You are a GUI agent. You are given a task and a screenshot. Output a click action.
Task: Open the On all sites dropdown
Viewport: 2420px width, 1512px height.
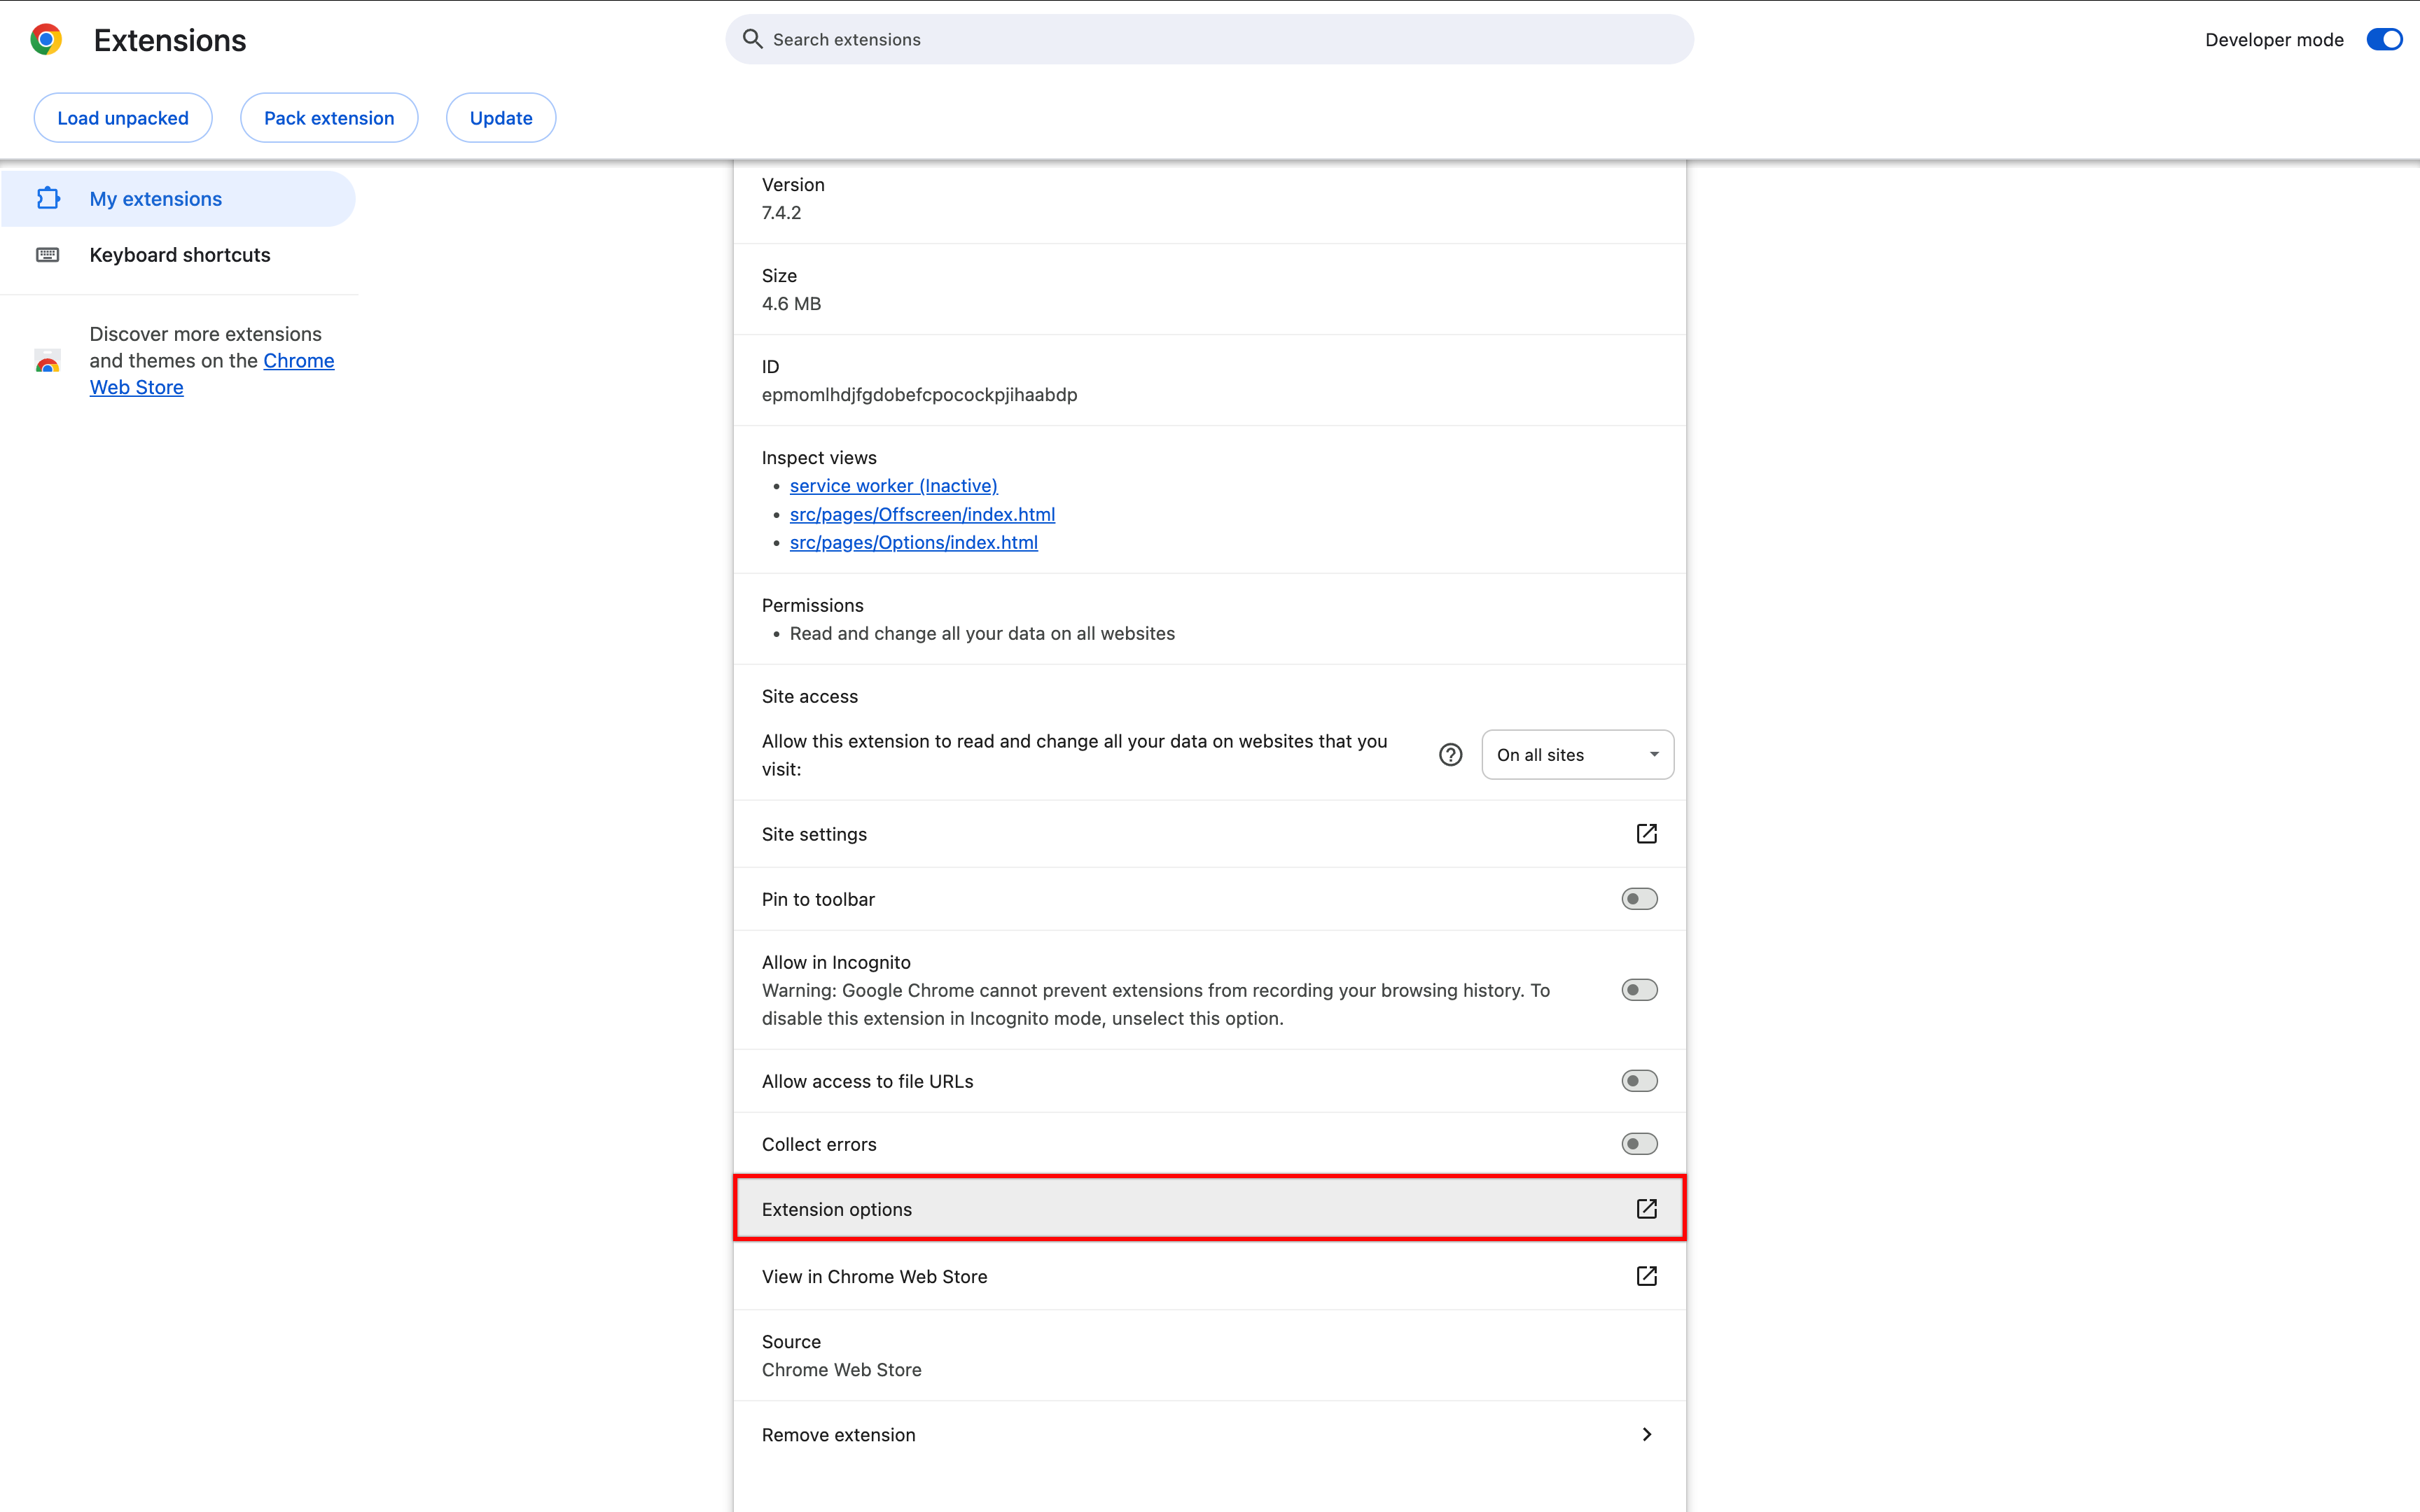(x=1577, y=755)
